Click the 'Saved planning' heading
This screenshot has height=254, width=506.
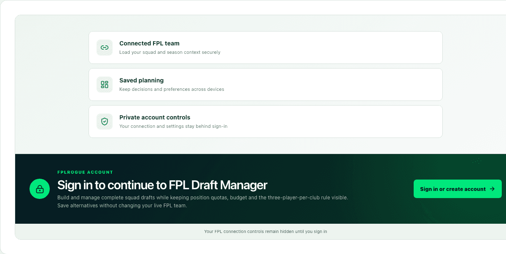pyautogui.click(x=141, y=80)
